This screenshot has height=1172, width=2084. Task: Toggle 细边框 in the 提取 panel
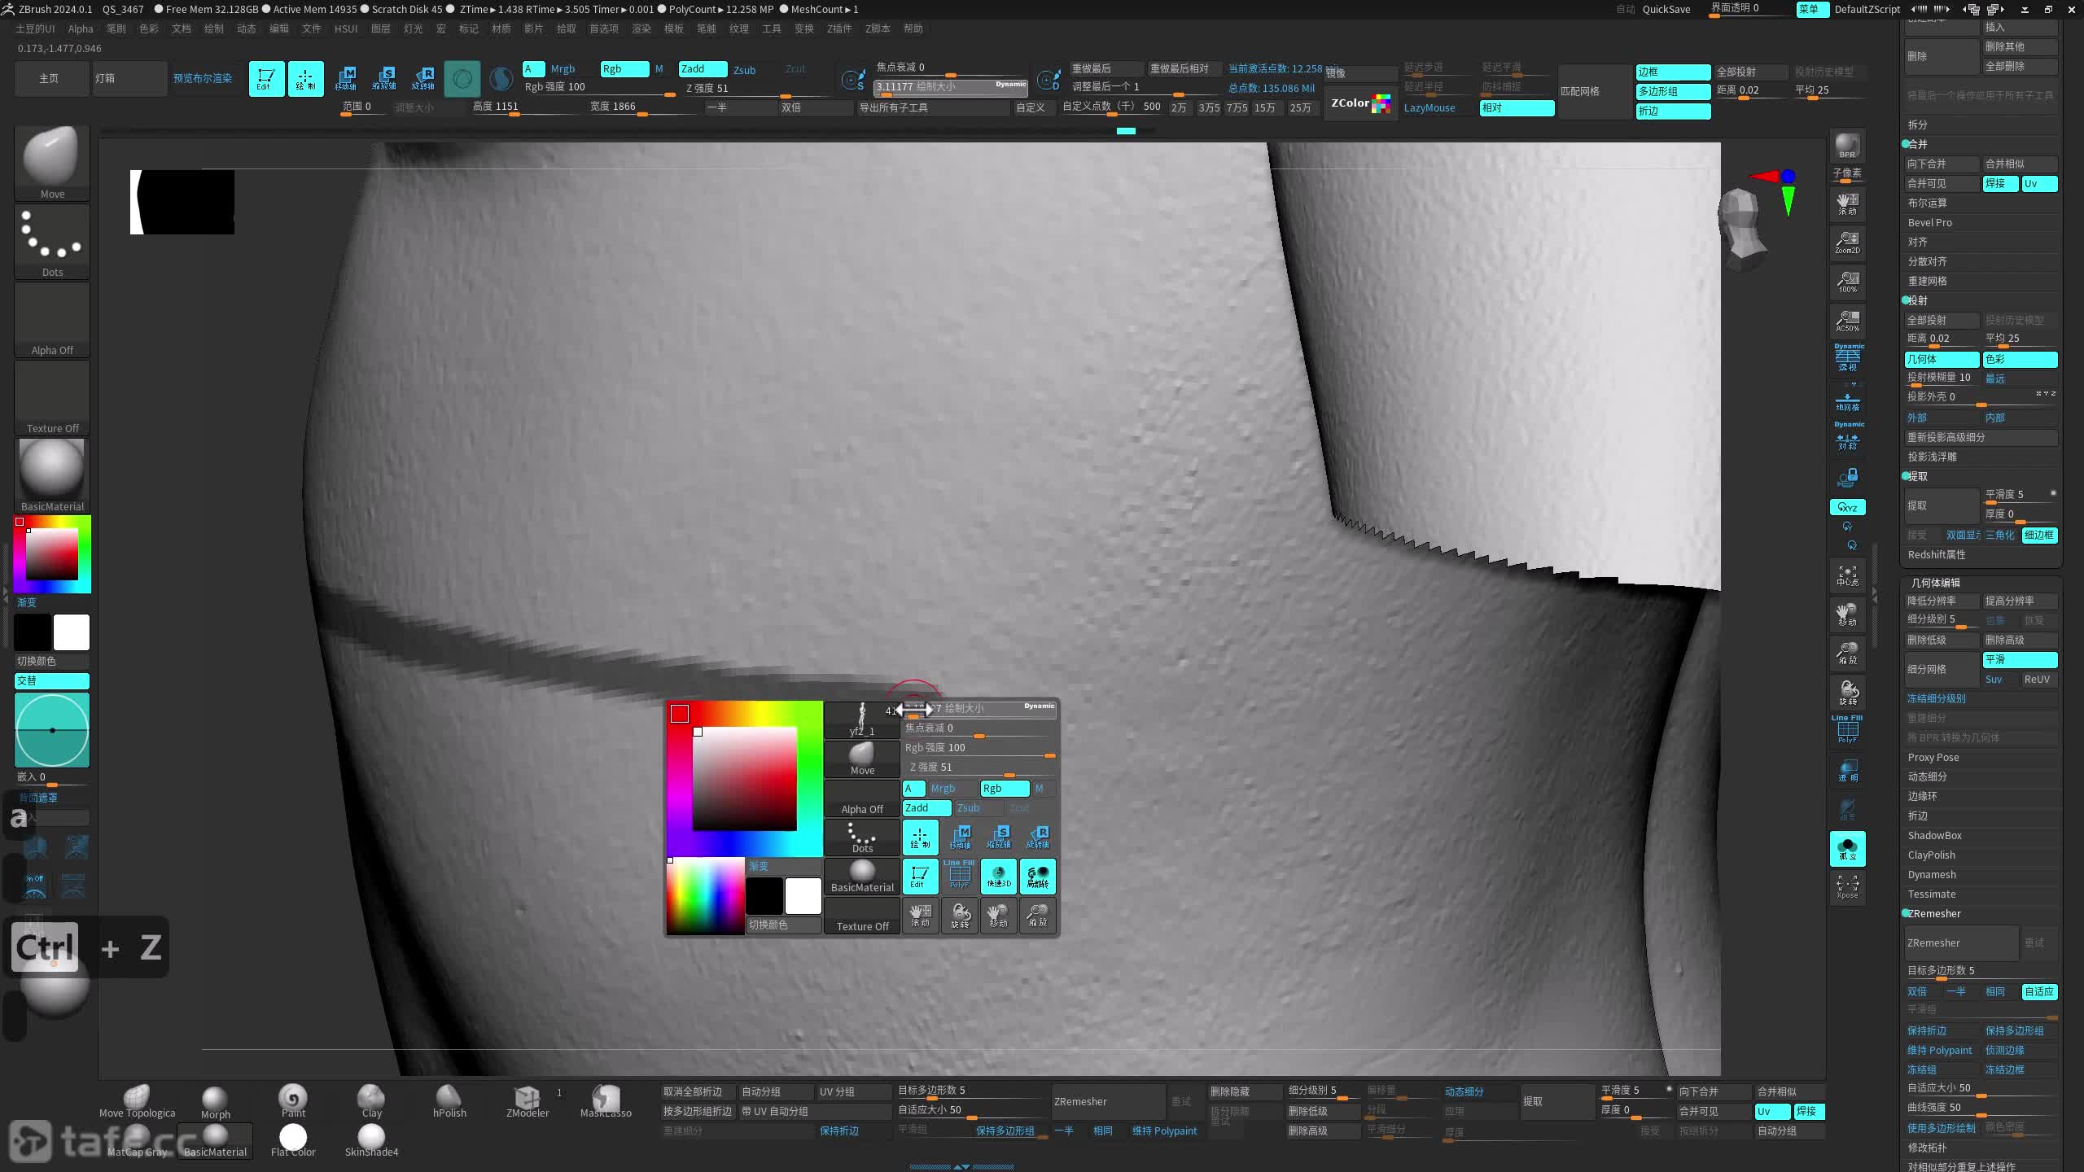[x=2039, y=536]
